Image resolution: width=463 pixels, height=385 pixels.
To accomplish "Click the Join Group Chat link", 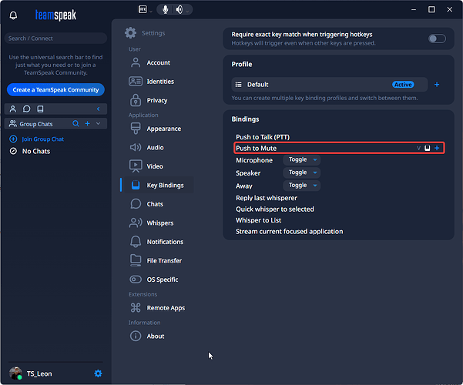I will [x=42, y=139].
